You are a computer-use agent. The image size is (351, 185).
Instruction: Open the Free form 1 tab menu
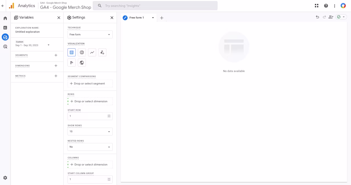[x=153, y=18]
